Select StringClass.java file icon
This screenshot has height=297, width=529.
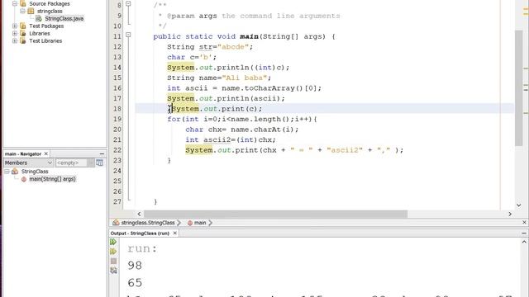(39, 18)
